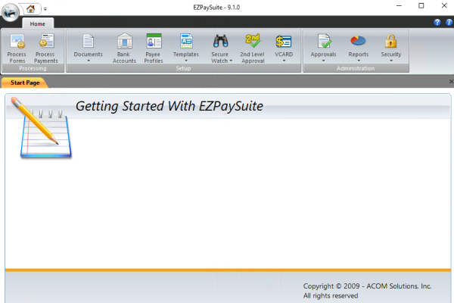Open the quick access toolbar customize arrow
Screen dimensions: 454x303
[45, 9]
